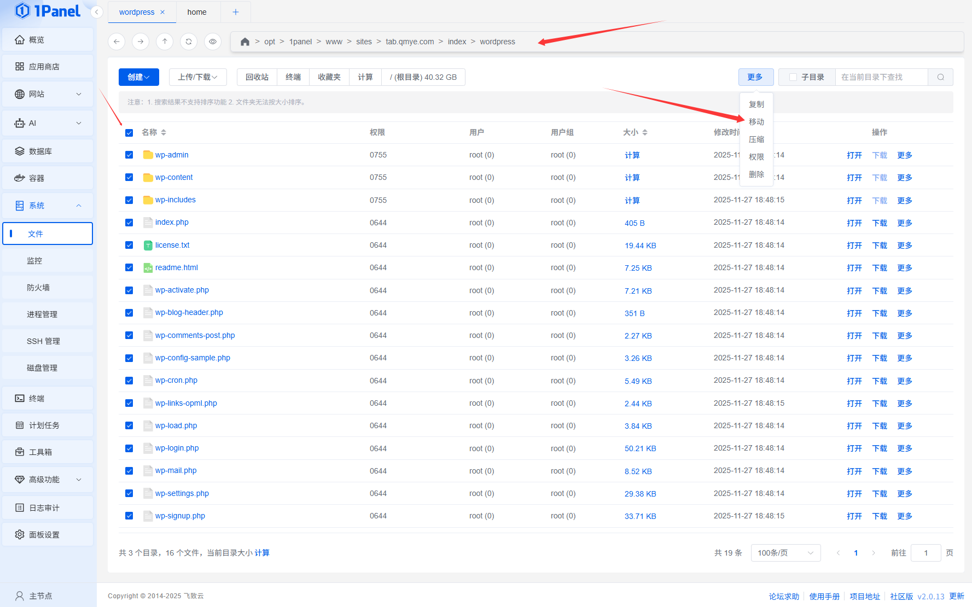
Task: Collapse the sidebar with the chevron icon
Action: coord(97,12)
